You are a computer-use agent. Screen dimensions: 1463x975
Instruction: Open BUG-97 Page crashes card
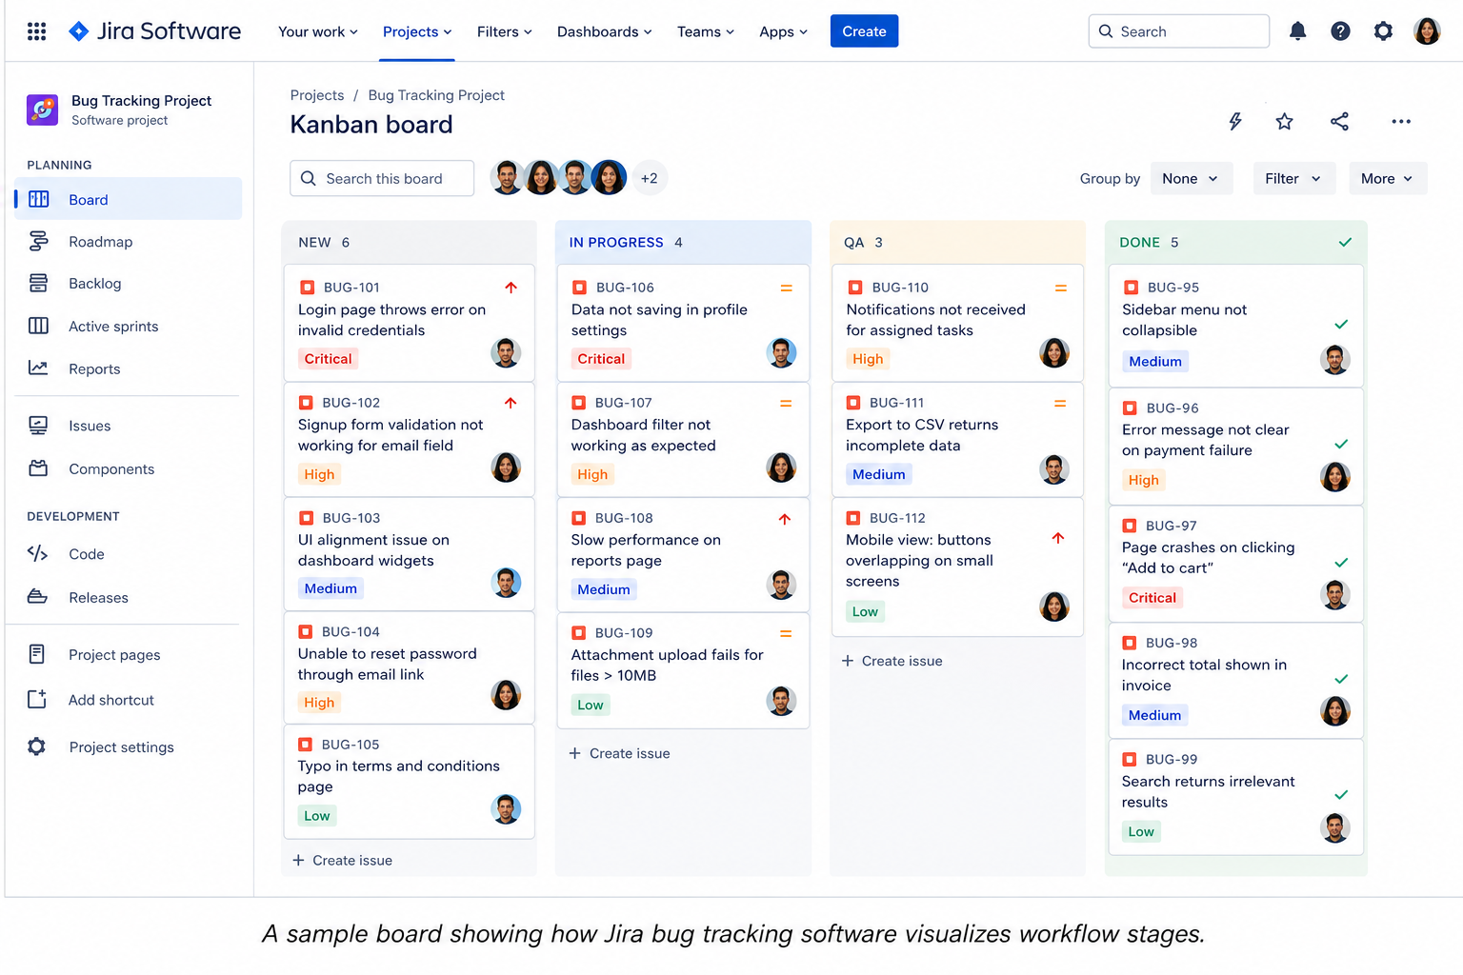pos(1236,564)
